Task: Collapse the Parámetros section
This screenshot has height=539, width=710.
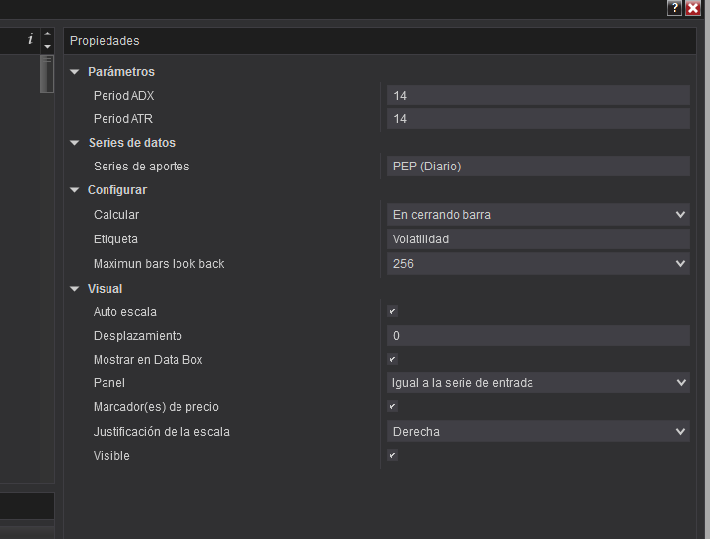Action: click(x=75, y=72)
